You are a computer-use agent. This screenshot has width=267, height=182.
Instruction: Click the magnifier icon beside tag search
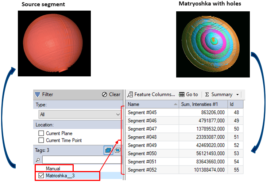(x=38, y=160)
